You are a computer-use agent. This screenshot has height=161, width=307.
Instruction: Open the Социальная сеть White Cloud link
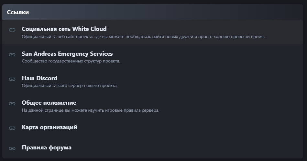tap(64, 29)
